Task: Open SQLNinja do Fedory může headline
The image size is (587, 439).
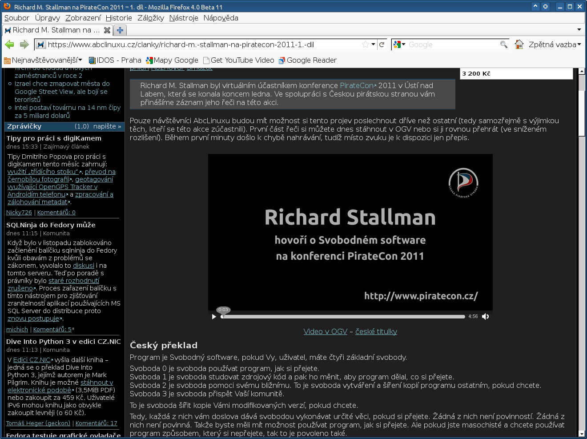Action: click(x=51, y=225)
